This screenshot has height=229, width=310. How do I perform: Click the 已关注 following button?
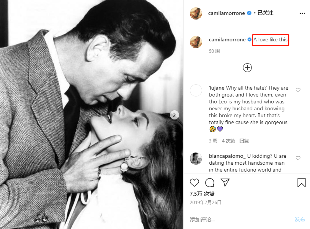[x=265, y=13]
